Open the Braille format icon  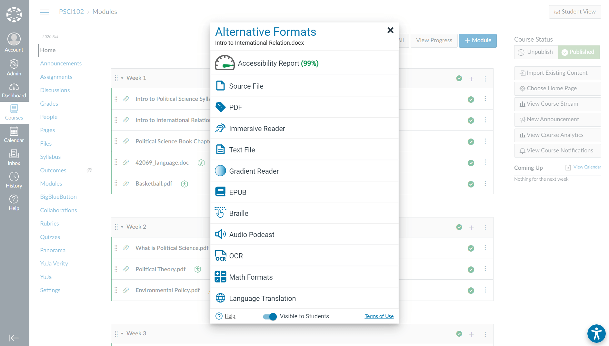pyautogui.click(x=220, y=213)
